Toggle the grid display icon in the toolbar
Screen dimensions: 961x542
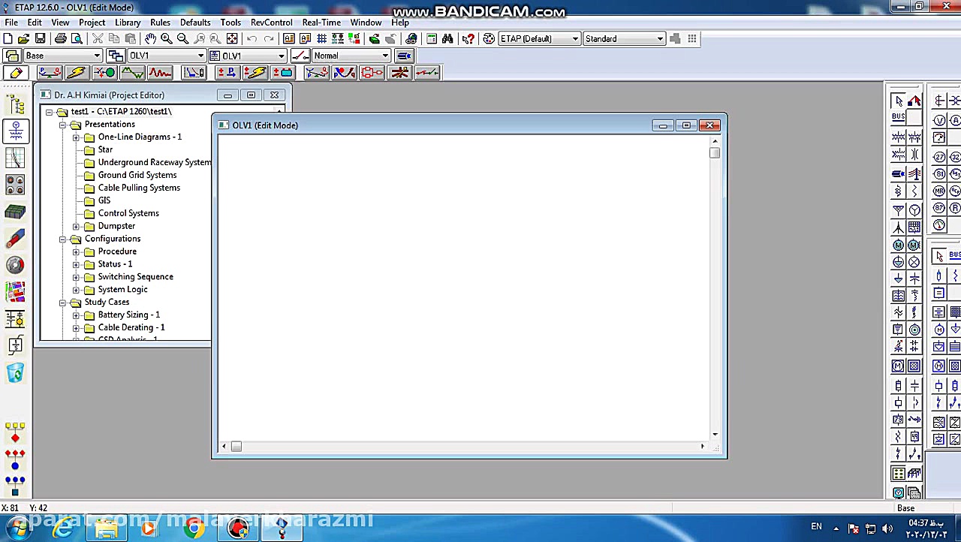321,39
